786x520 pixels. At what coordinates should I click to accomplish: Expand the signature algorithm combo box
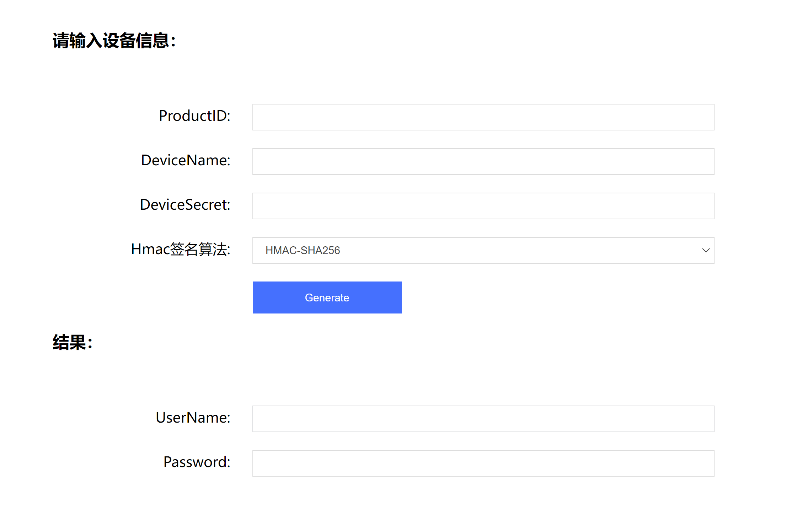pyautogui.click(x=483, y=251)
